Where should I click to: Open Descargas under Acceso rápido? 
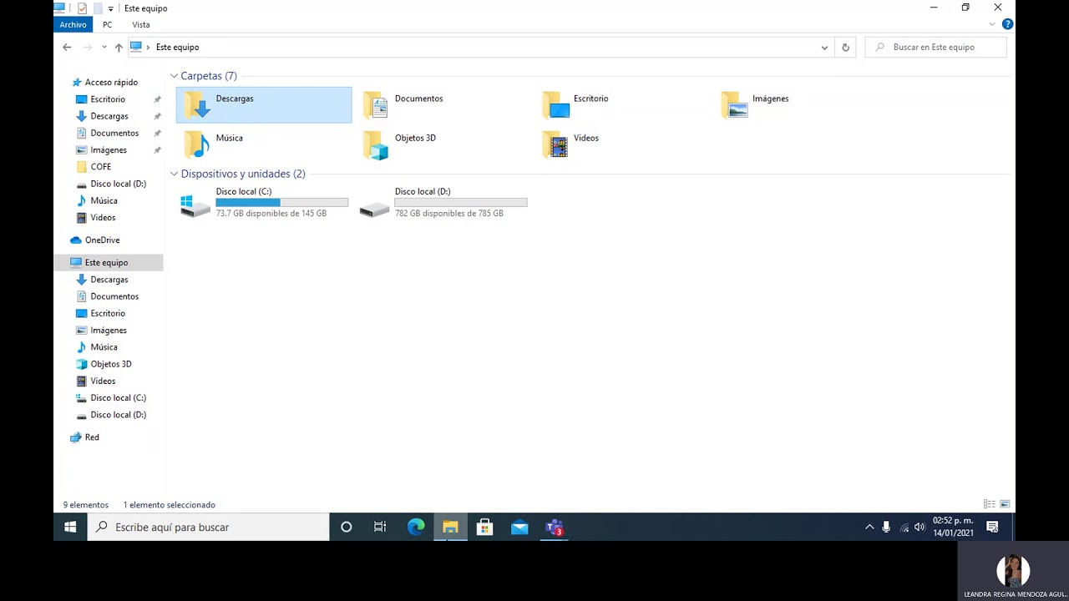[109, 116]
